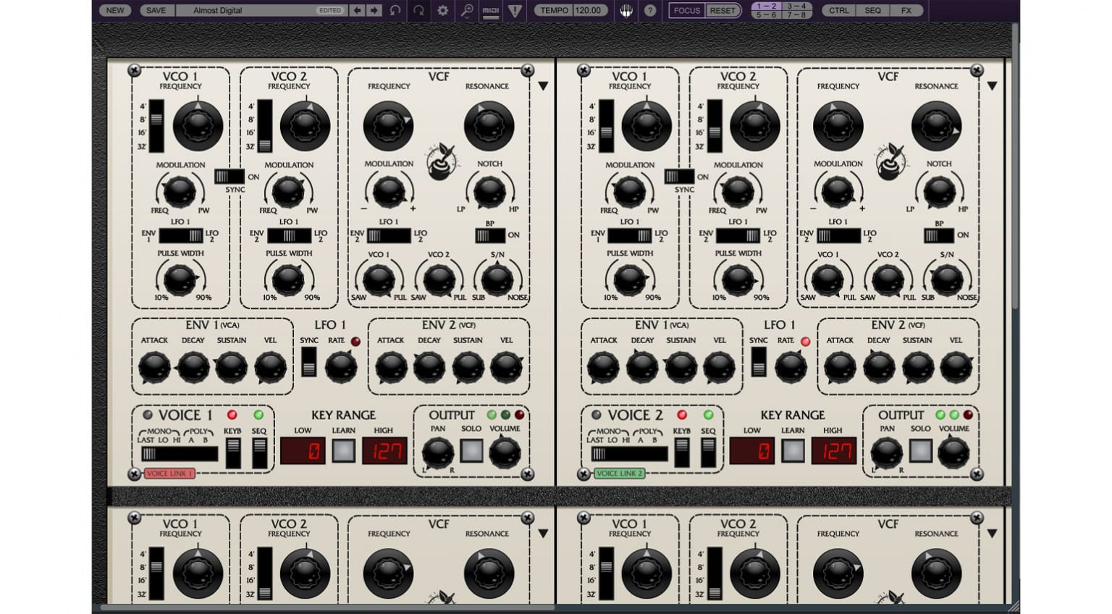Viewport: 1112px width, 614px height.
Task: Click the NKS plug icon next to Tempo
Action: [x=625, y=10]
